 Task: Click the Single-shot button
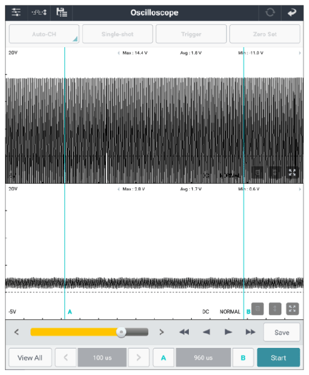pyautogui.click(x=117, y=34)
